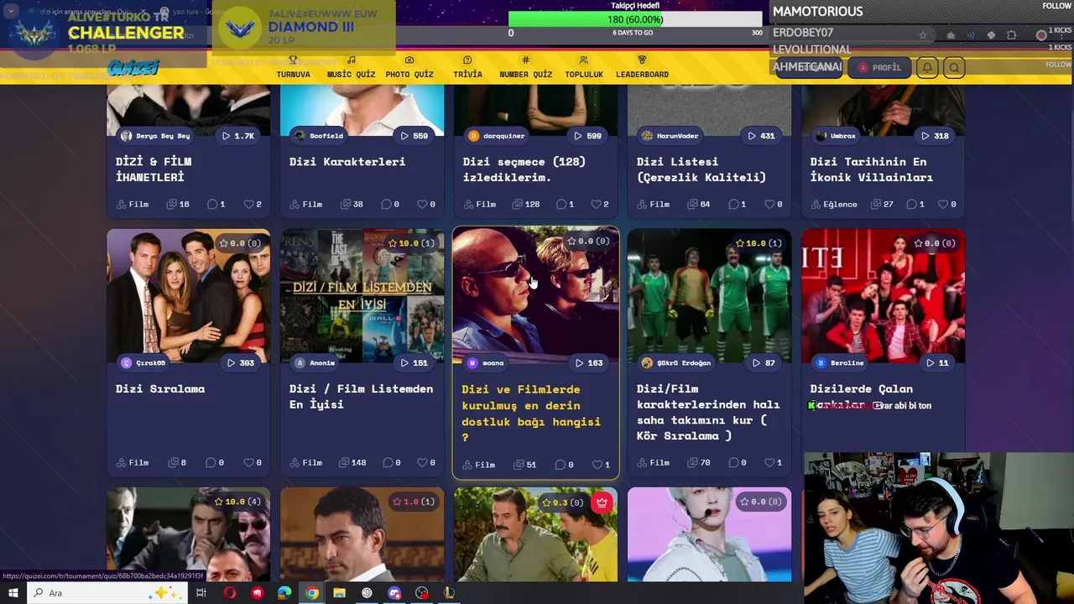Open the Dizi / Film Listemden En İyisi thumbnail
The height and width of the screenshot is (604, 1074).
click(362, 296)
